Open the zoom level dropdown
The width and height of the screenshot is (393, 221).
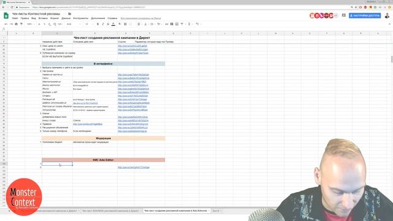[30, 24]
